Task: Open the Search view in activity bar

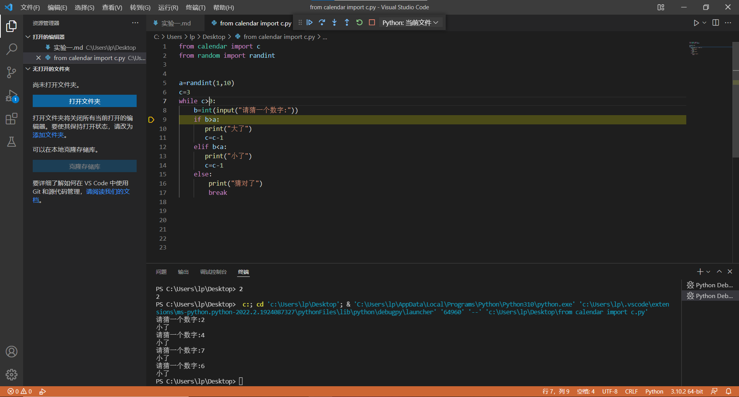Action: pyautogui.click(x=12, y=49)
